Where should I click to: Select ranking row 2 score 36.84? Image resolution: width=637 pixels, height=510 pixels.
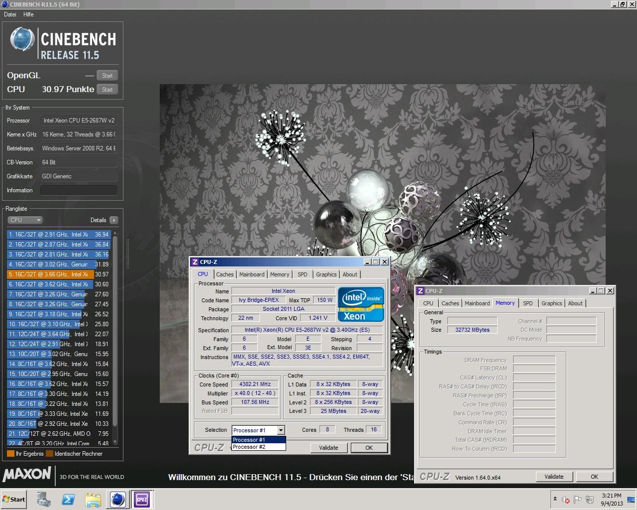point(58,245)
